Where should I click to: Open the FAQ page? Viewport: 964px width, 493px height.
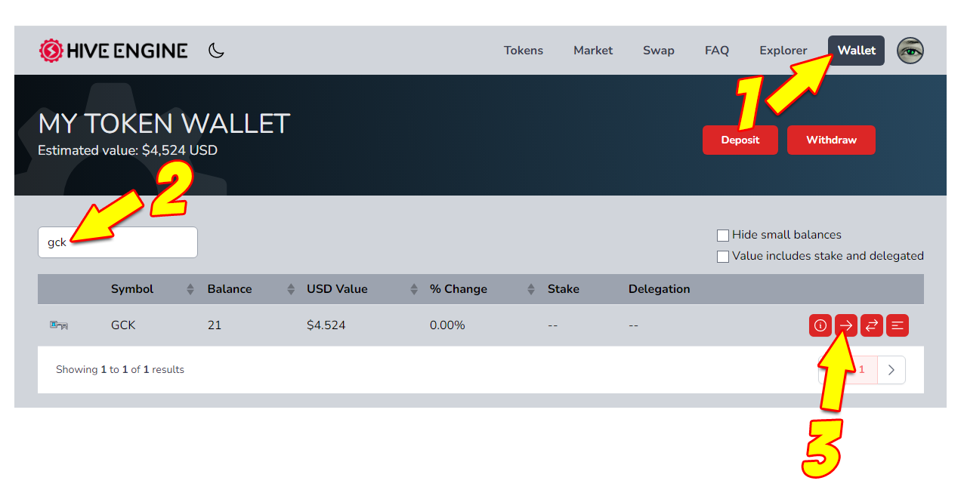tap(717, 51)
